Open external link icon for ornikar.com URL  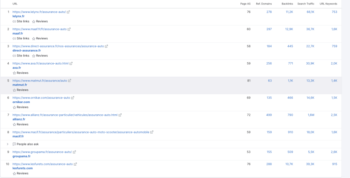pyautogui.click(x=72, y=98)
